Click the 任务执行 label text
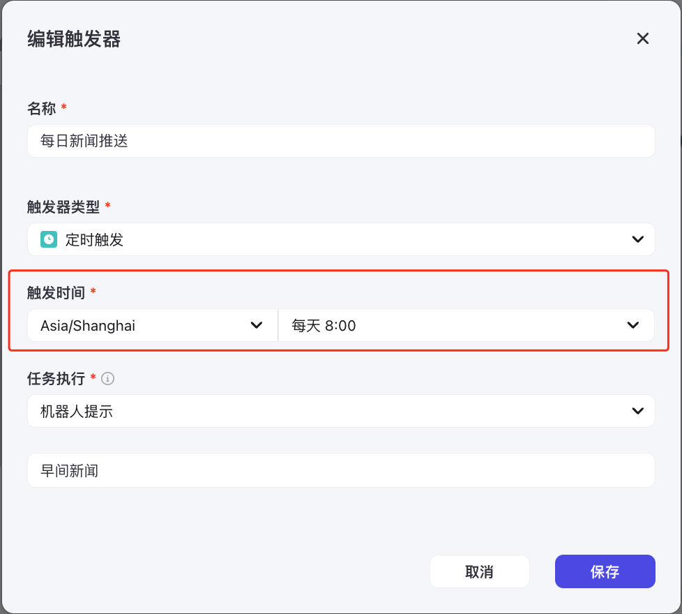The image size is (682, 614). coord(56,379)
